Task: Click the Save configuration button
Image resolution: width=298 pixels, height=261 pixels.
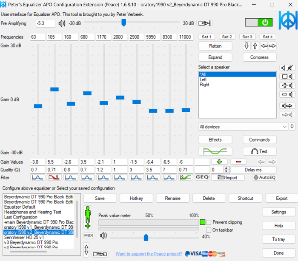Action: pyautogui.click(x=100, y=199)
